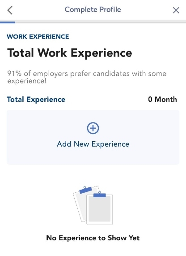Click the word experience! in hint text
Screen dimensions: 186x256
point(27,81)
